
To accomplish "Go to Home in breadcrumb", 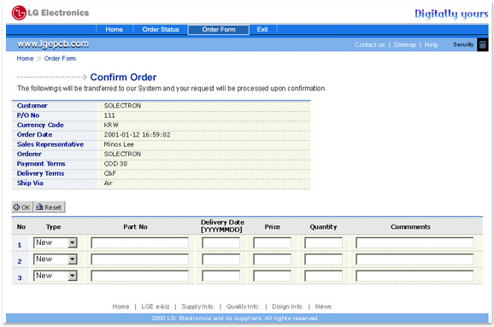I will pos(25,59).
